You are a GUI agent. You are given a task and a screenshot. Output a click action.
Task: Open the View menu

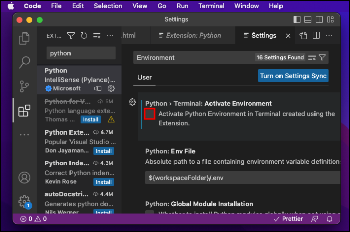(139, 6)
